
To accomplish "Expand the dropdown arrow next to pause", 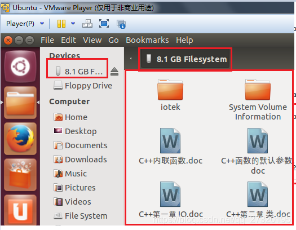I will click(73, 24).
